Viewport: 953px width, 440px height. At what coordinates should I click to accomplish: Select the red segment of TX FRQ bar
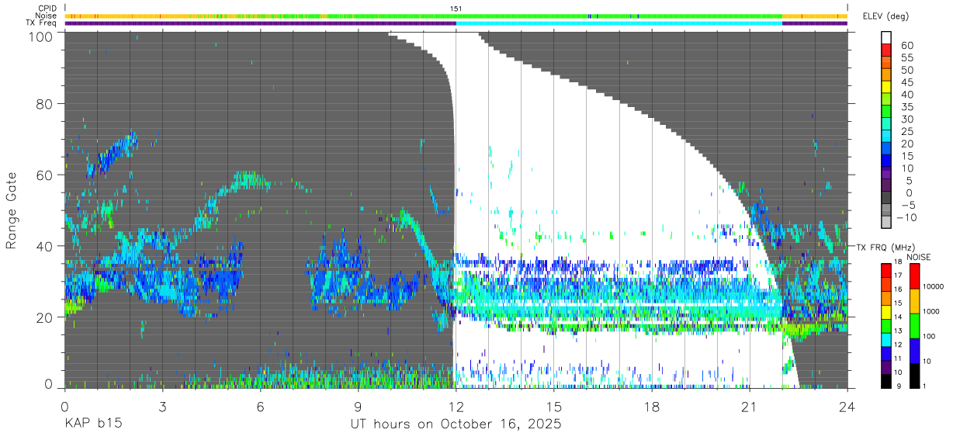point(885,270)
